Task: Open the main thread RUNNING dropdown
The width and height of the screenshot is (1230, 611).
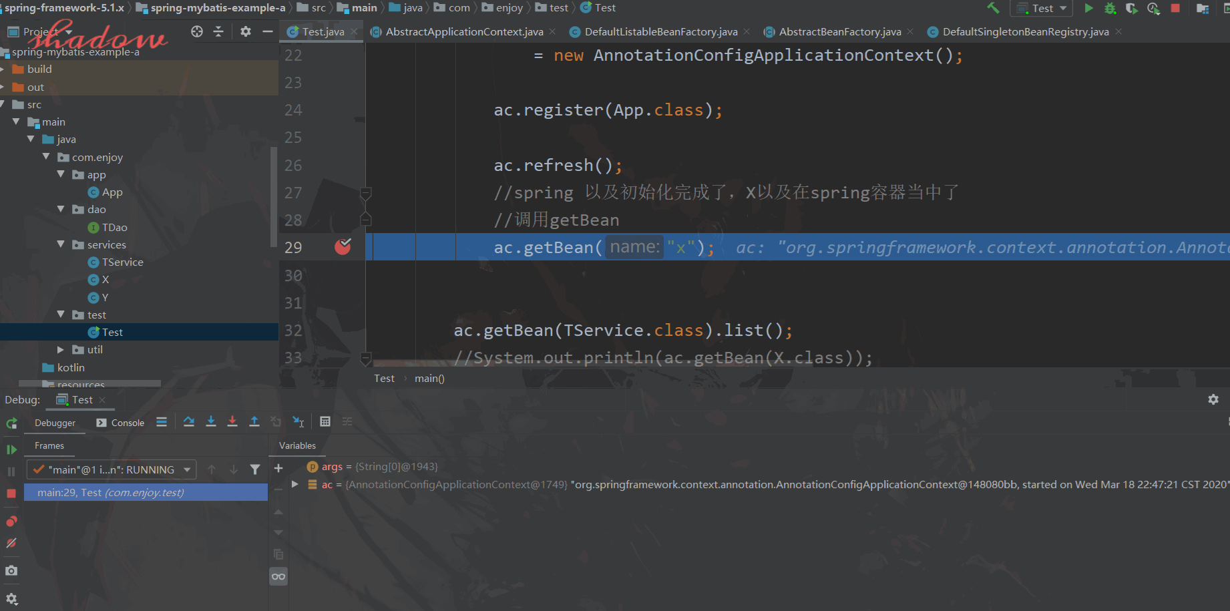Action: [x=112, y=470]
